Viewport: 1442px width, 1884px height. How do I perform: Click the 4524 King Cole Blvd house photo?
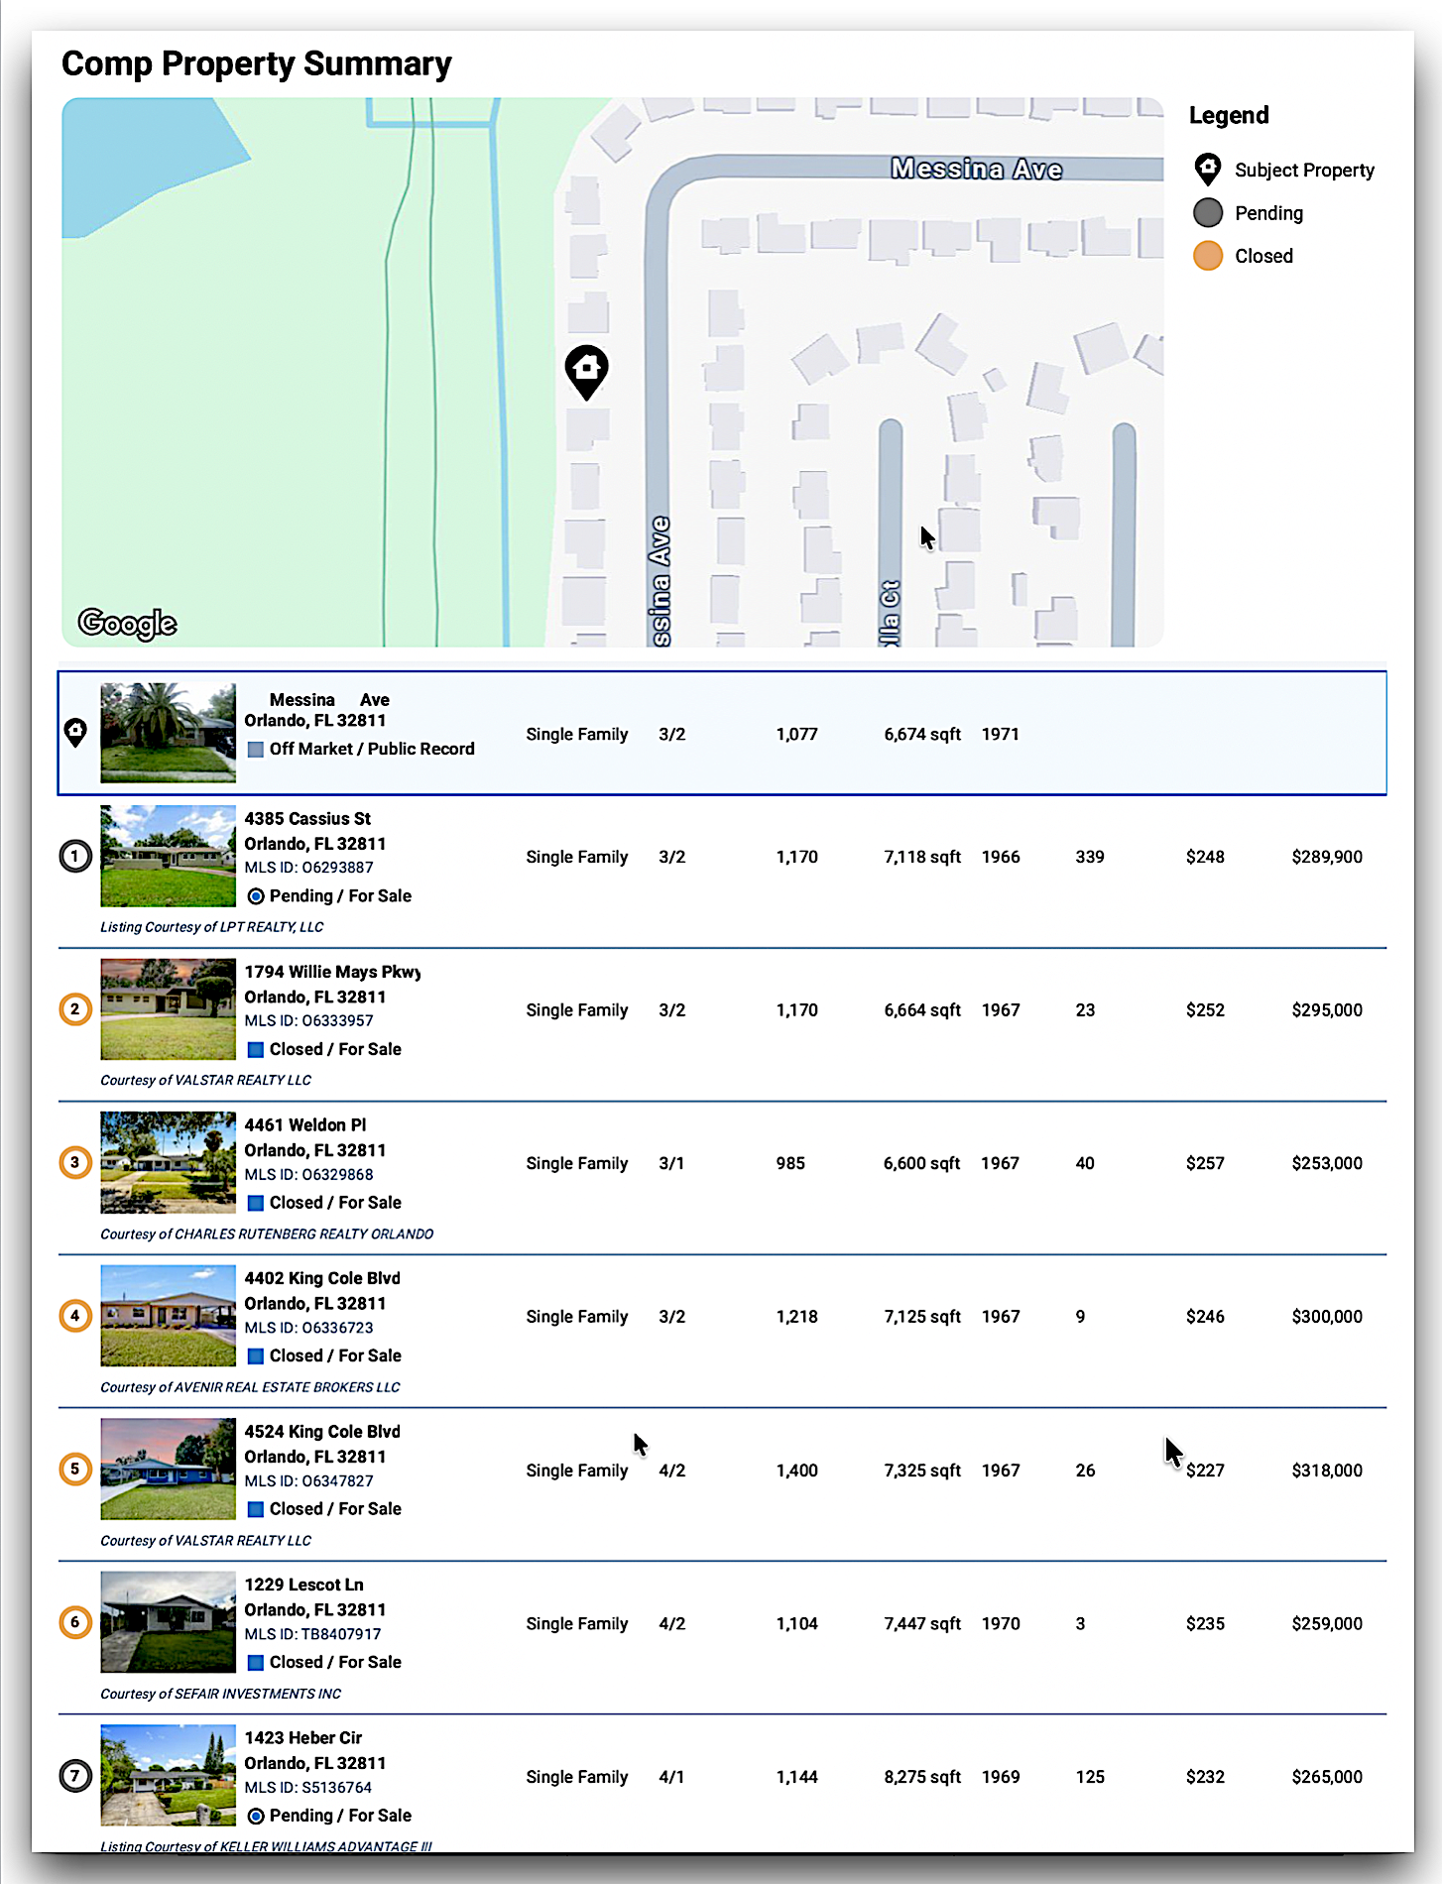[x=168, y=1469]
